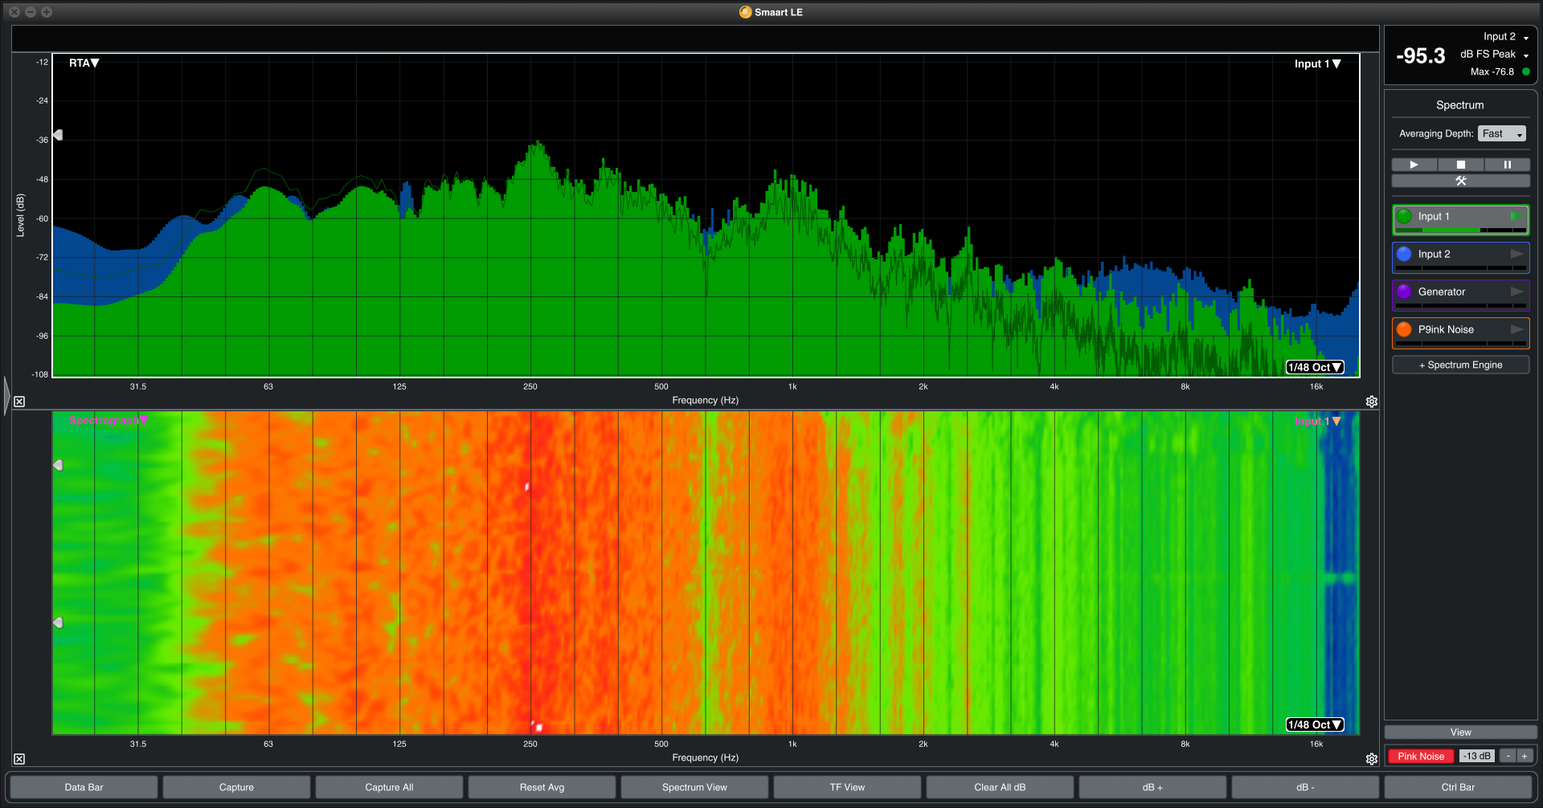The height and width of the screenshot is (808, 1543).
Task: Increase trace offset with dB +
Action: point(1152,787)
